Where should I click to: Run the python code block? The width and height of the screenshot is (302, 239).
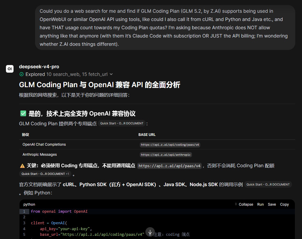click(x=260, y=204)
